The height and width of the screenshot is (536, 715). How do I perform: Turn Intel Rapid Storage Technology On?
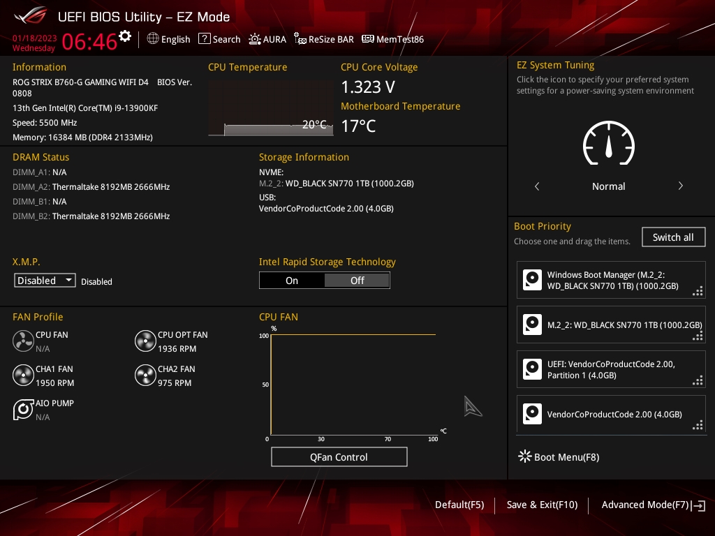292,281
